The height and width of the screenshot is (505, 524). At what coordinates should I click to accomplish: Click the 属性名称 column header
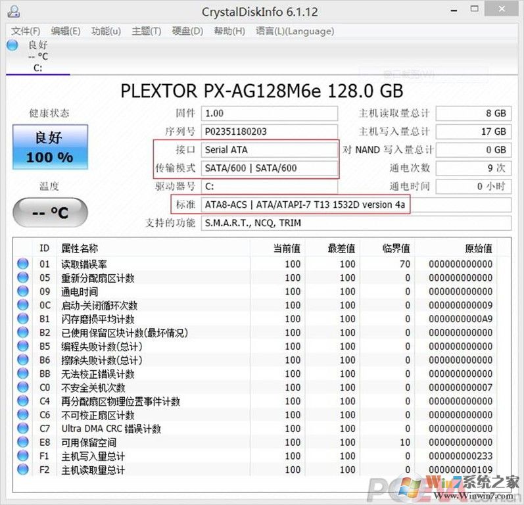pos(80,249)
